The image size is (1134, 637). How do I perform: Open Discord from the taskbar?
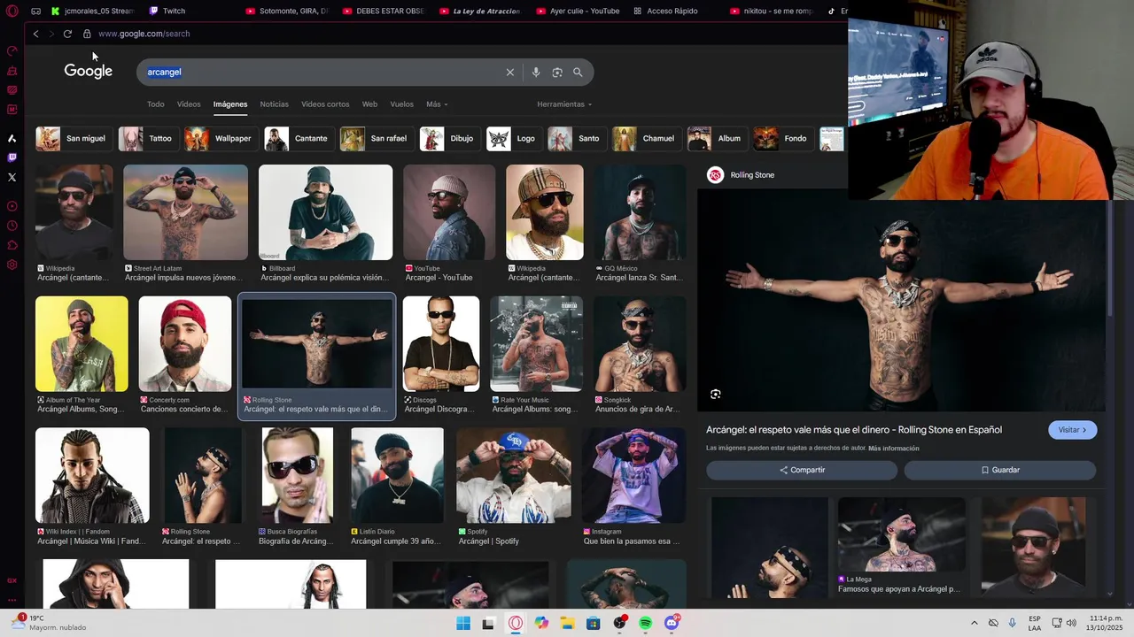point(672,624)
